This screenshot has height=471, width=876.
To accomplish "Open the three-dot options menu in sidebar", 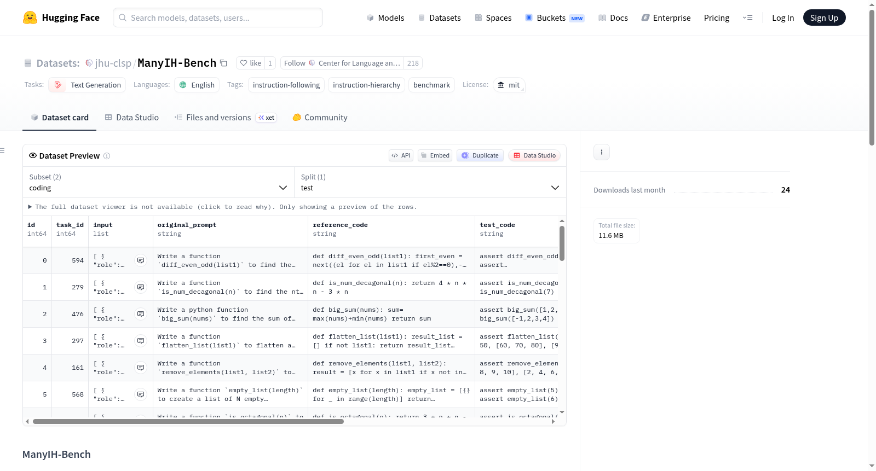I will pyautogui.click(x=602, y=152).
